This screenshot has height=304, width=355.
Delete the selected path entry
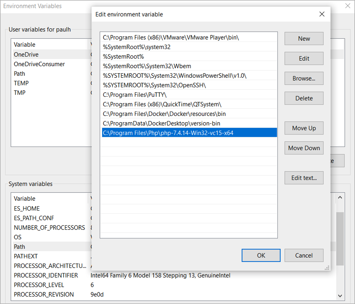303,98
